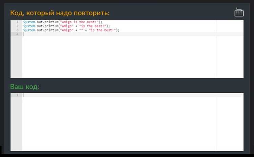Place cursor on empty line 4 of sample code
Viewport: 254px width, 157px height.
pyautogui.click(x=132, y=34)
